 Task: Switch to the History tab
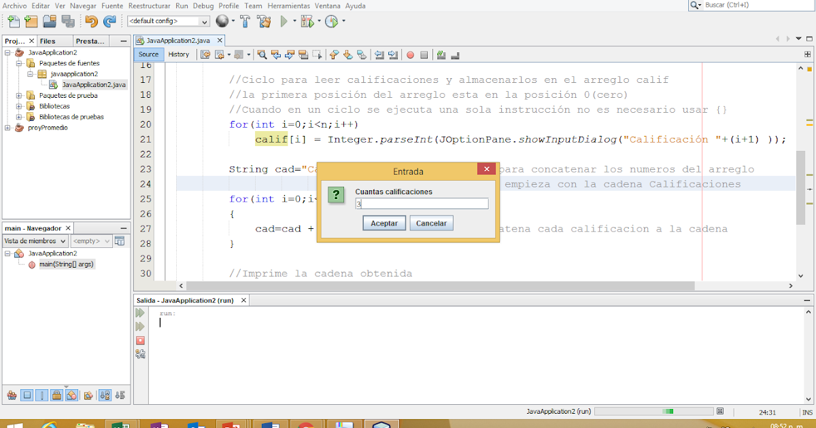coord(179,54)
